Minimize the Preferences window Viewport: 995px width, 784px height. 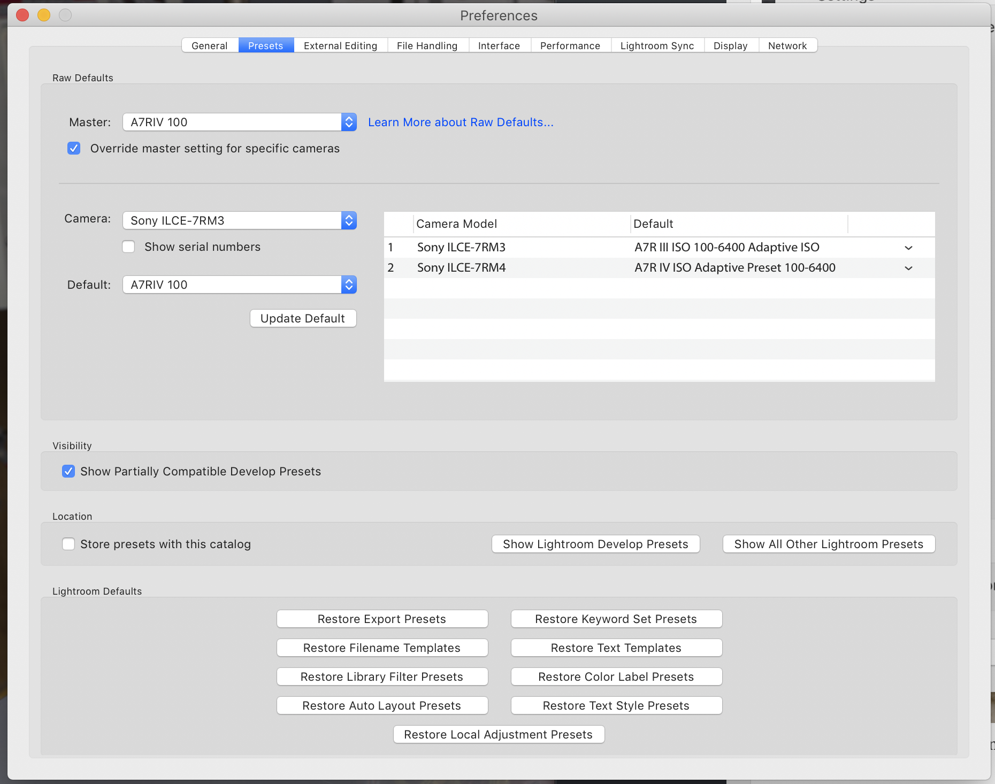click(44, 15)
